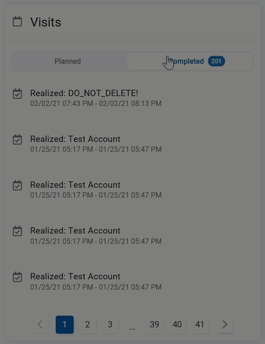265x344 pixels.
Task: Select the Completed tab
Action: tap(190, 61)
